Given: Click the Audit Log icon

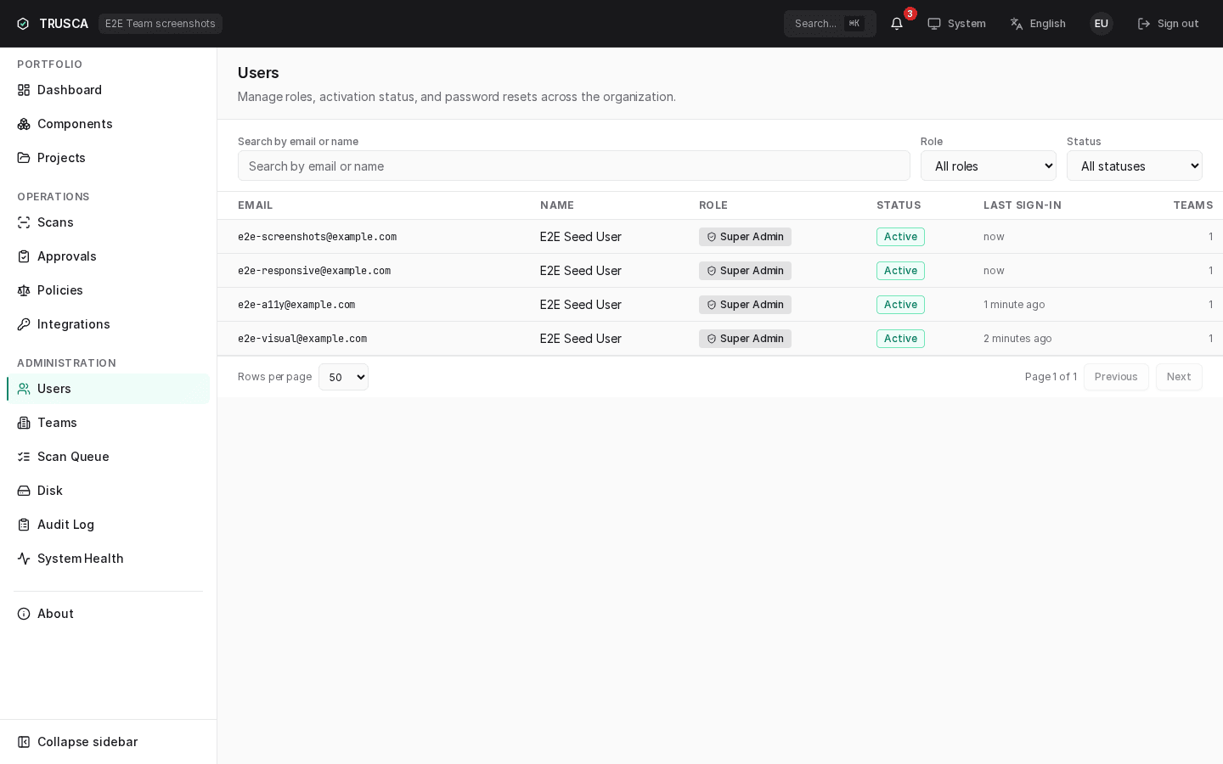Looking at the screenshot, I should (x=24, y=525).
